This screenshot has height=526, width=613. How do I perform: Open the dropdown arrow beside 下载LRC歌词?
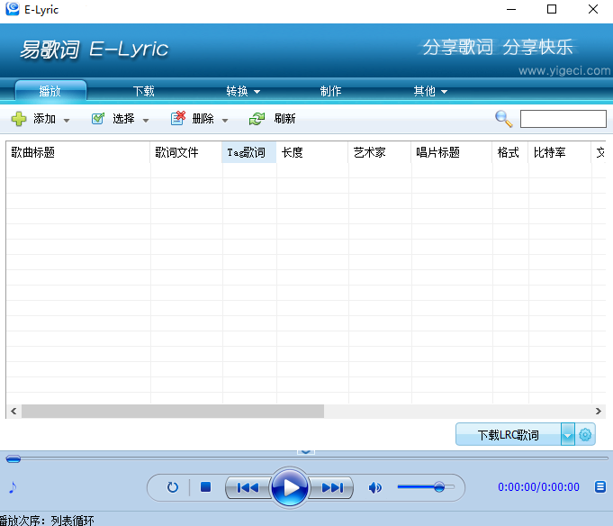pyautogui.click(x=567, y=435)
